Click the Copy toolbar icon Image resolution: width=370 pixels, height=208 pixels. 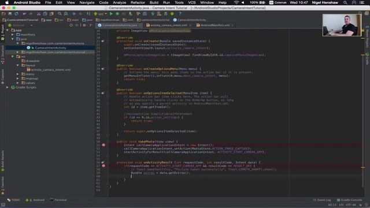45,14
